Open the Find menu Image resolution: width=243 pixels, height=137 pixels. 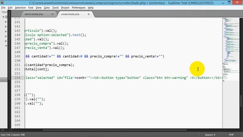[x=31, y=8]
